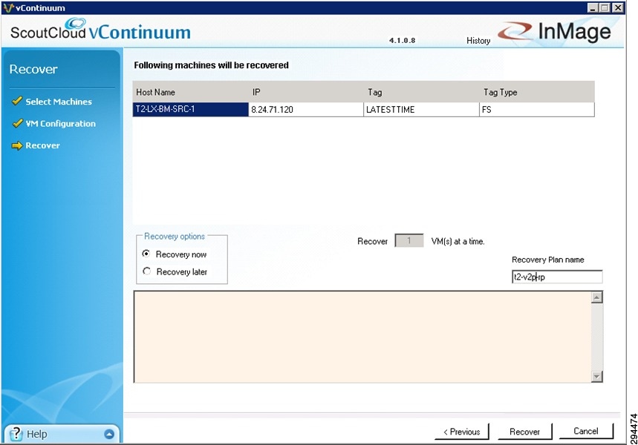
Task: Click the Recover button at the bottom
Action: 525,432
